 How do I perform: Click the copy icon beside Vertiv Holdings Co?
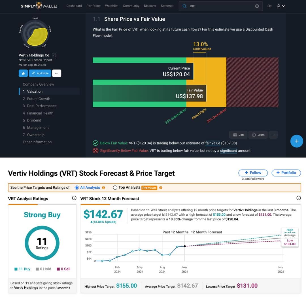(54, 55)
